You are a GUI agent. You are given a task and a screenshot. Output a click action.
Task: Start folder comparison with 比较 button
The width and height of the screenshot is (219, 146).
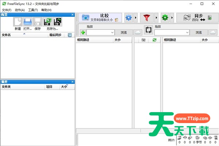click(x=100, y=18)
